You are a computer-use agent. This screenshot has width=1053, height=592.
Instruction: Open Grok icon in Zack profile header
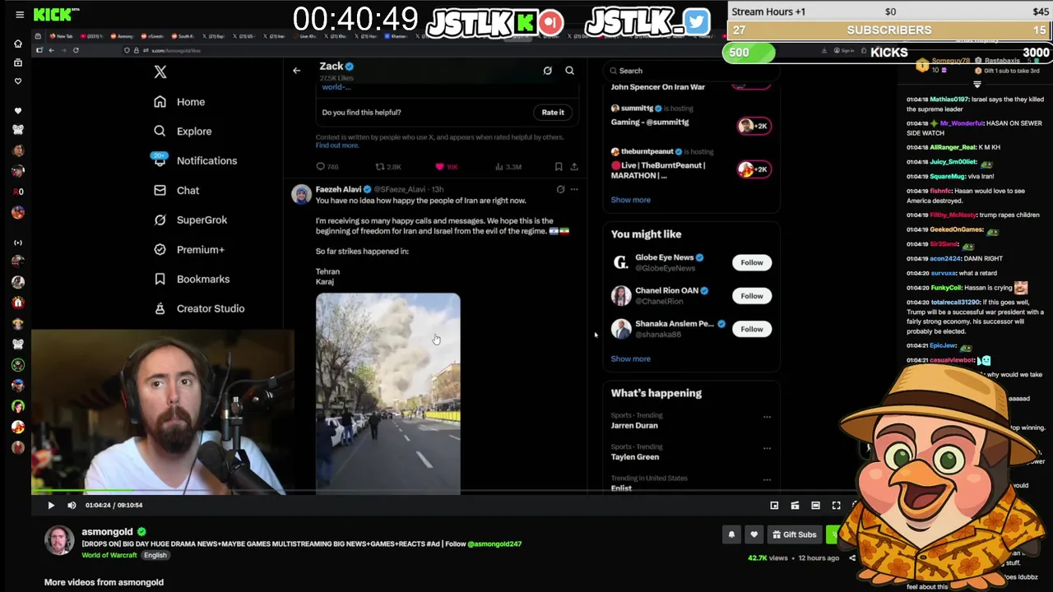(547, 71)
